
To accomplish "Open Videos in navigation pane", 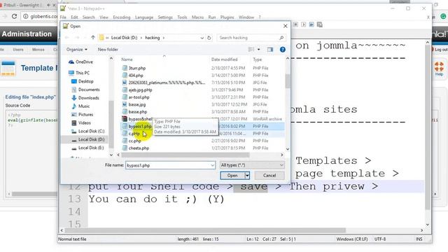I will tap(81, 122).
